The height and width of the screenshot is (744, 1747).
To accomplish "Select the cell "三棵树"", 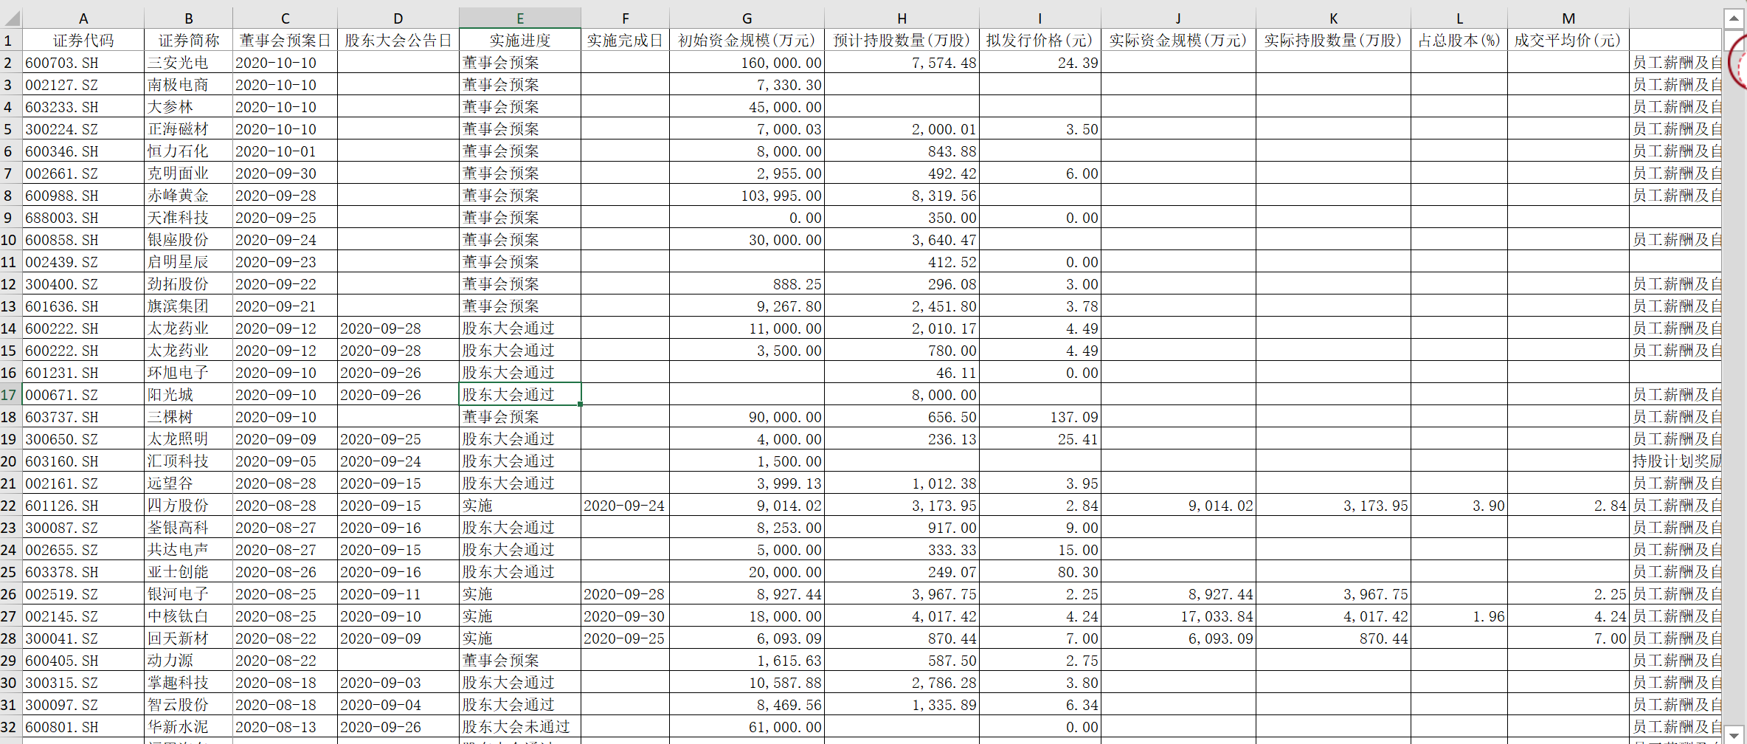I will [189, 416].
